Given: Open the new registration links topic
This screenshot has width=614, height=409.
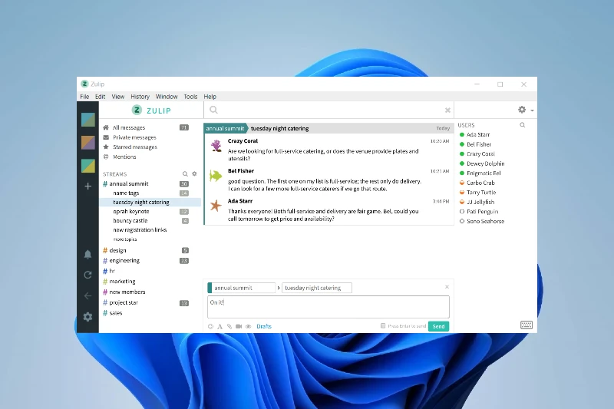Looking at the screenshot, I should coord(140,229).
